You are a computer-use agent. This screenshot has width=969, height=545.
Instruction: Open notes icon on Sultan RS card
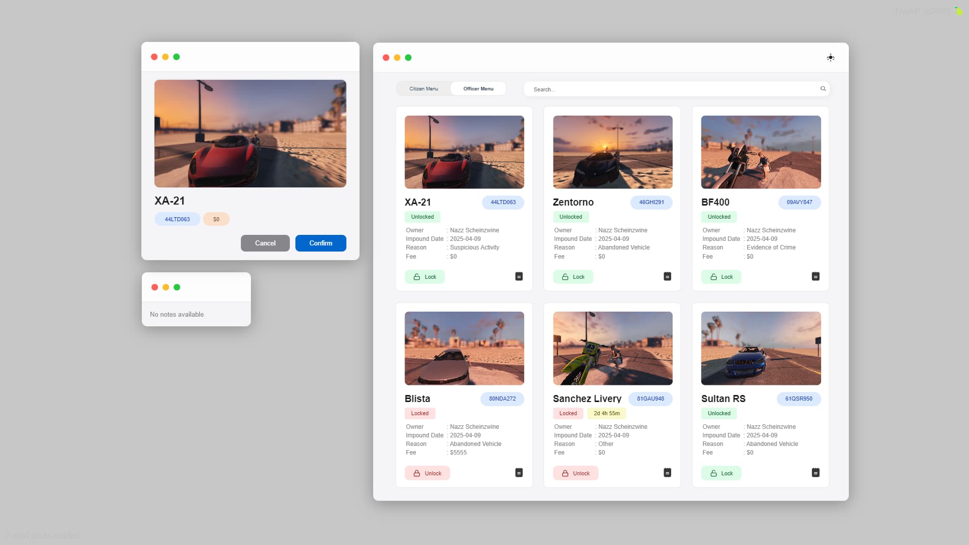[x=815, y=473]
